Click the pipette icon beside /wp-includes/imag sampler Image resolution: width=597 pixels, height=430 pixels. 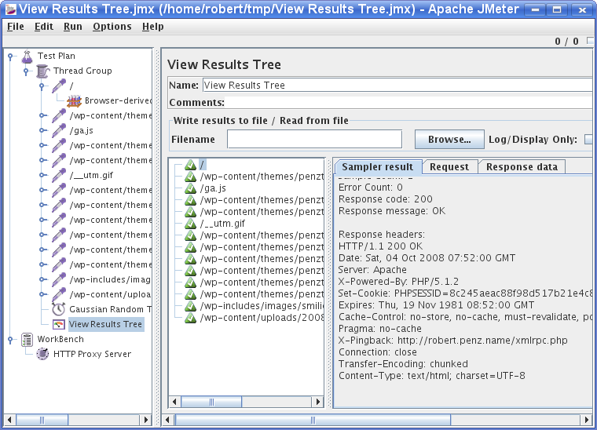pos(59,279)
